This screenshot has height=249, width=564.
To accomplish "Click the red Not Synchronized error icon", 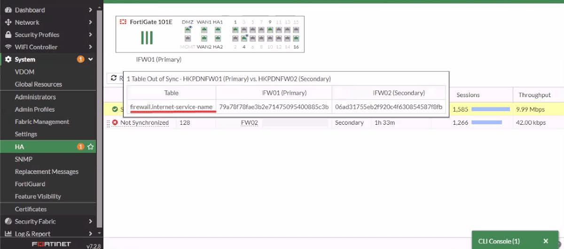I will tap(115, 122).
